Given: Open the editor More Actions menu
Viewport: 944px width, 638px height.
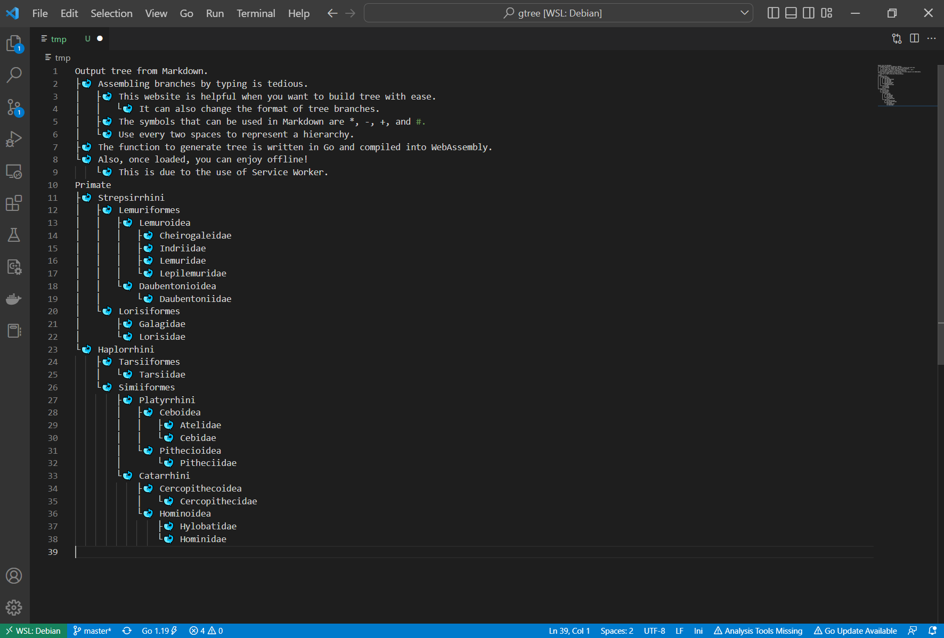Looking at the screenshot, I should pyautogui.click(x=932, y=38).
